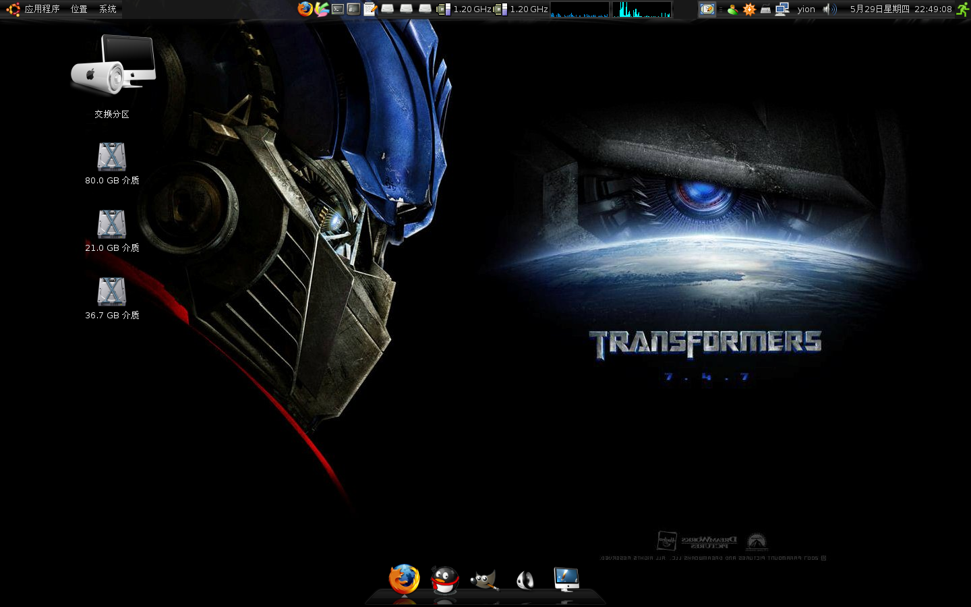This screenshot has height=607, width=971.
Task: Open the network connection tray icon
Action: point(782,9)
